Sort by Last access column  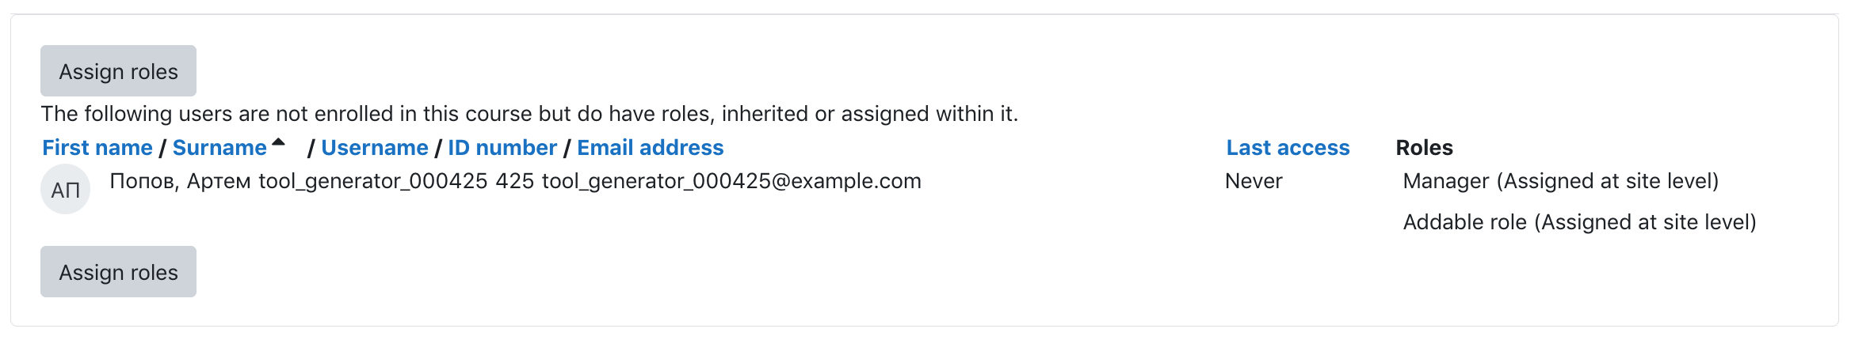pyautogui.click(x=1288, y=148)
